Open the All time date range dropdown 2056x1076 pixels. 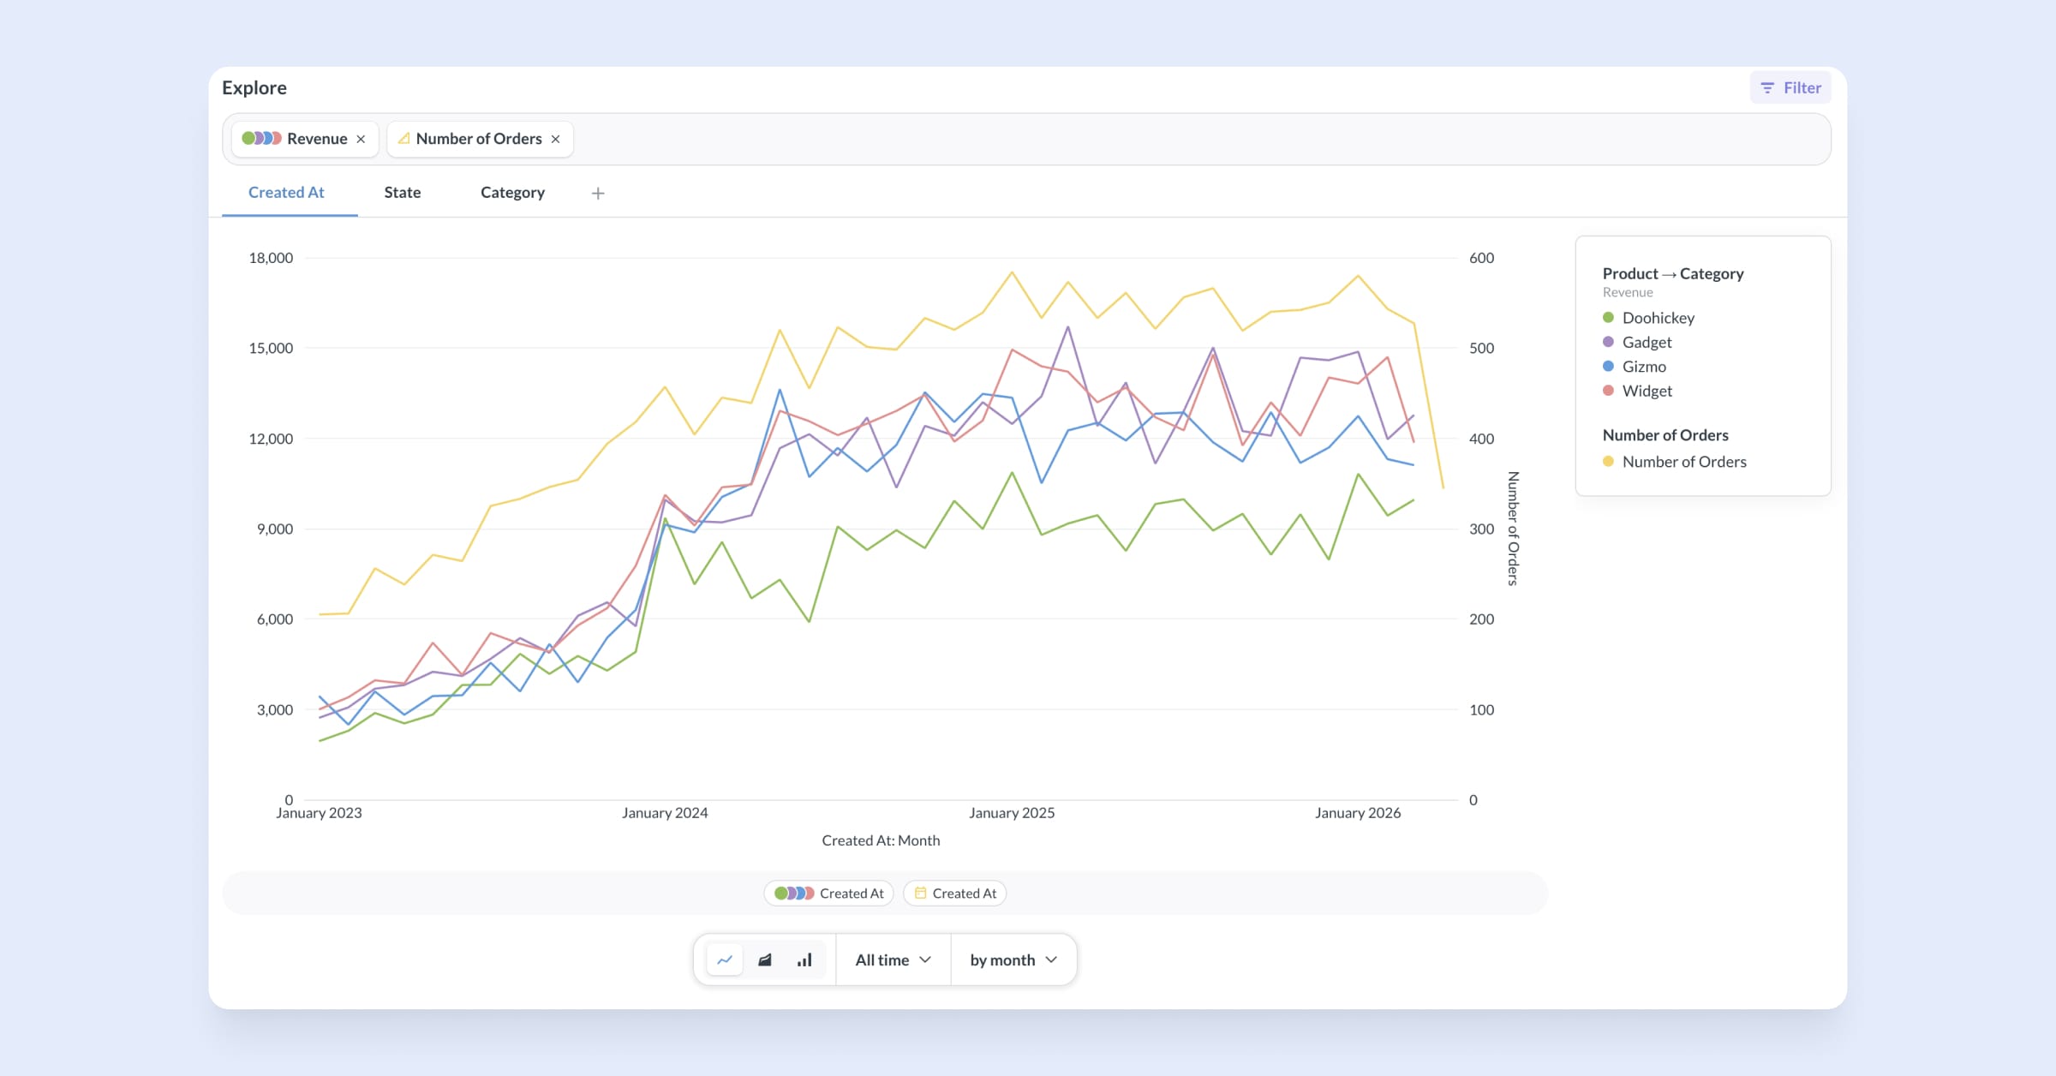tap(892, 959)
